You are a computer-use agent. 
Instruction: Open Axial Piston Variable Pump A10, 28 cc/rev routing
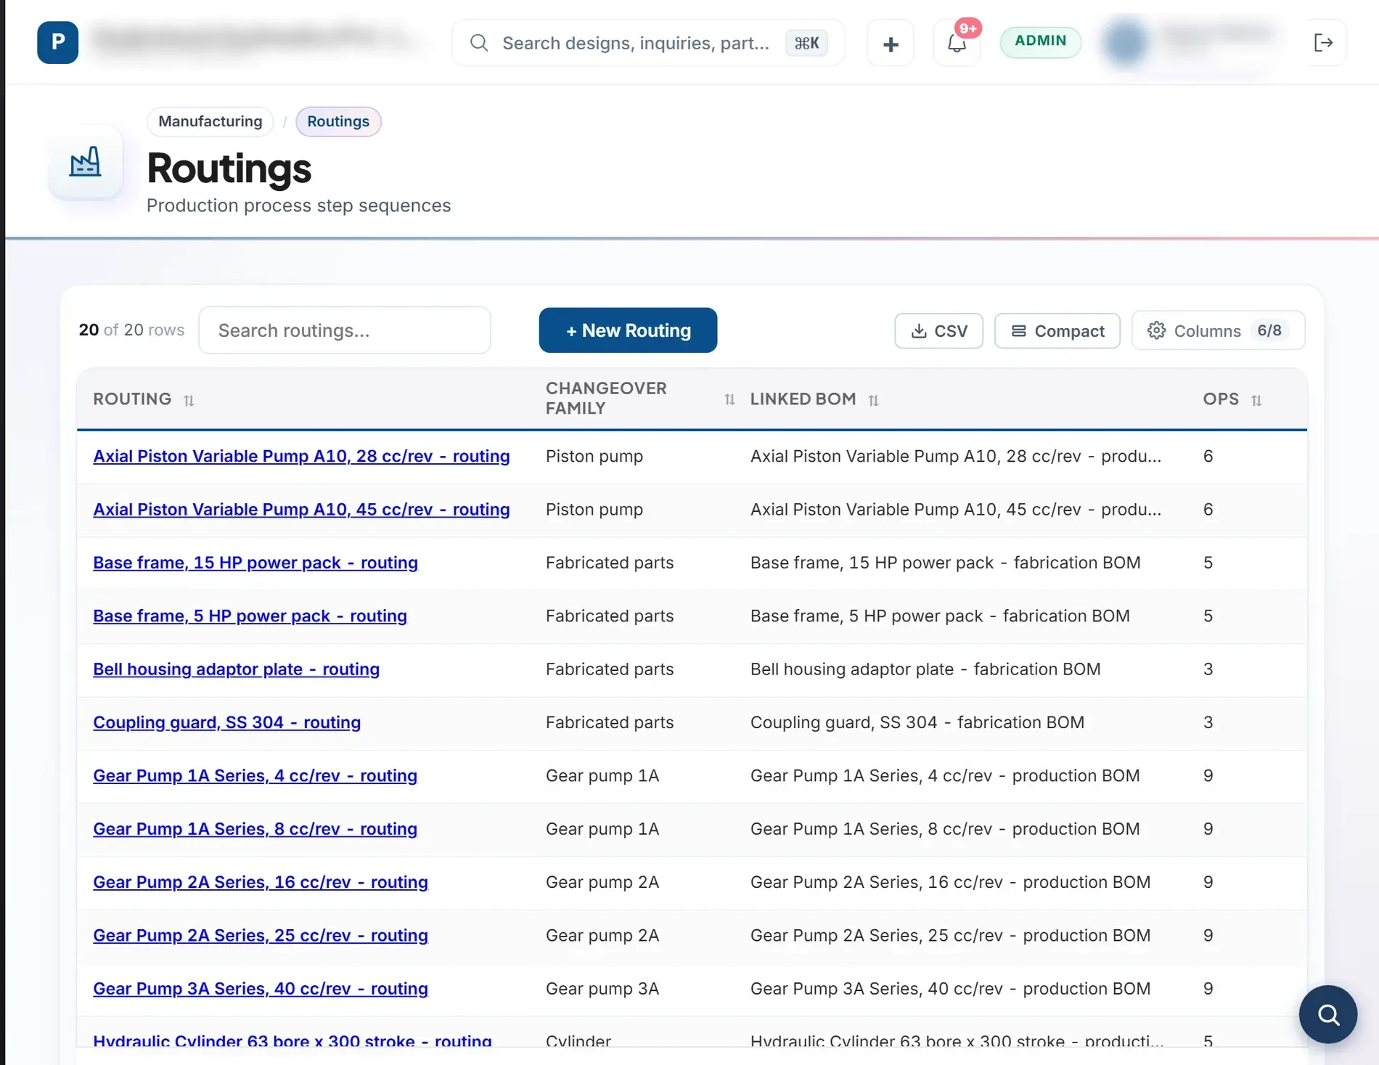click(x=301, y=456)
